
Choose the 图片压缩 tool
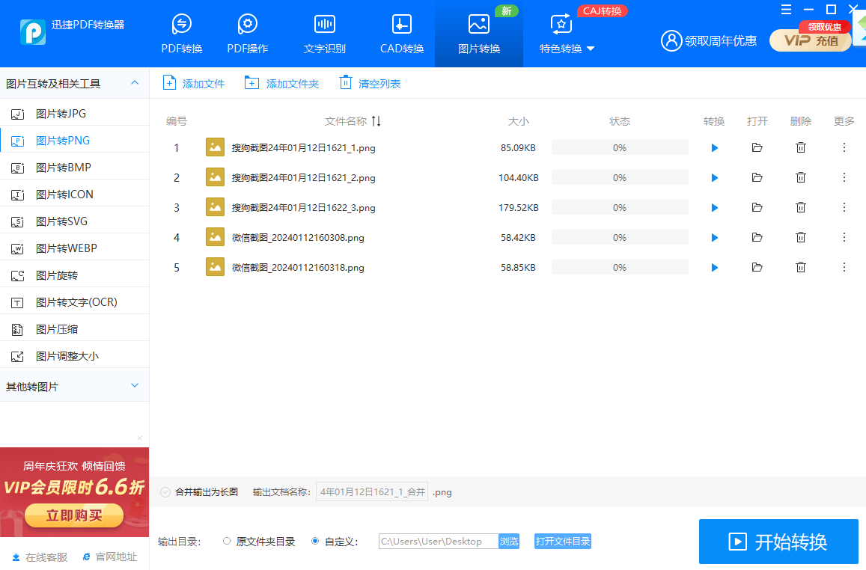point(75,329)
